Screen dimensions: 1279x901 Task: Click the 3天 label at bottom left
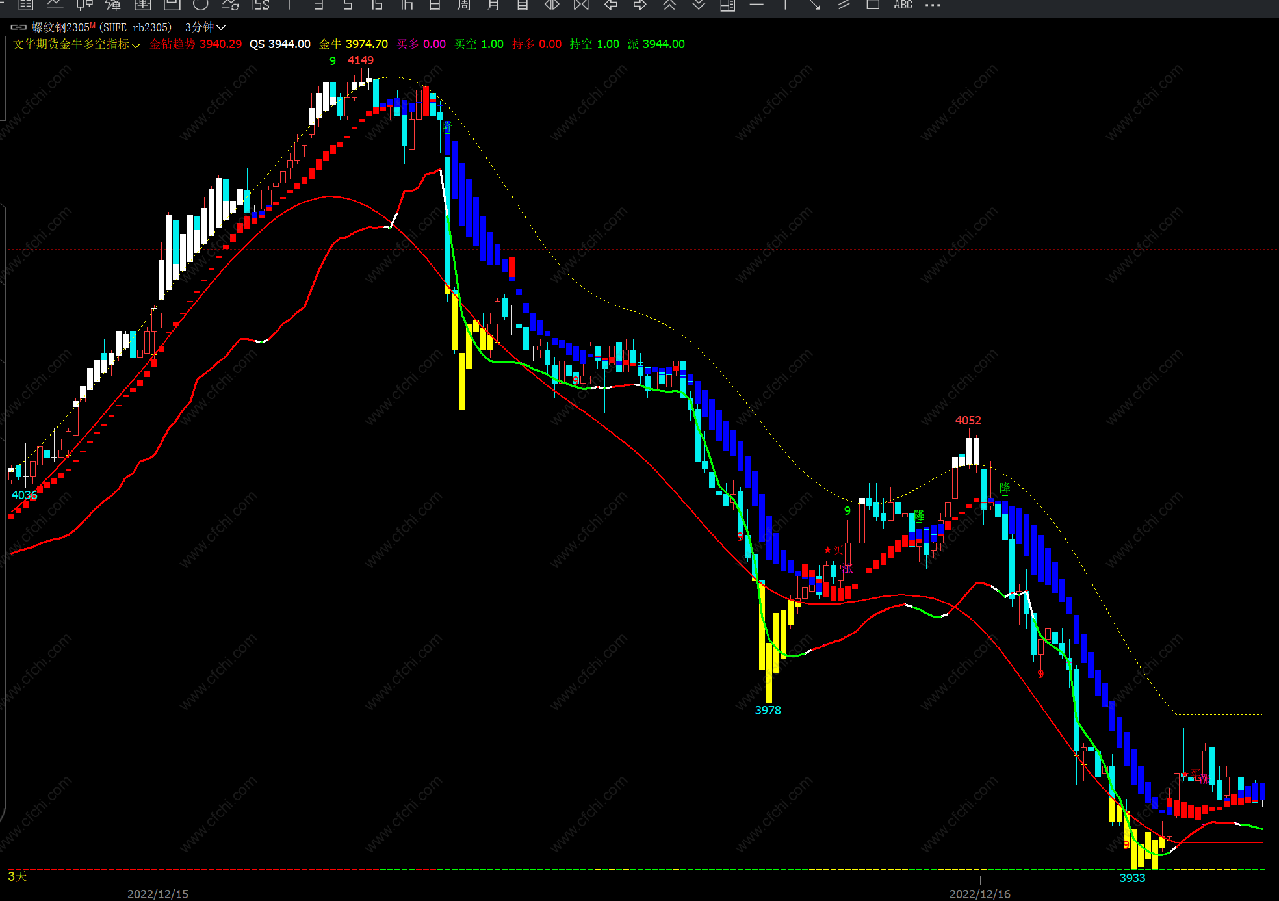[x=18, y=877]
